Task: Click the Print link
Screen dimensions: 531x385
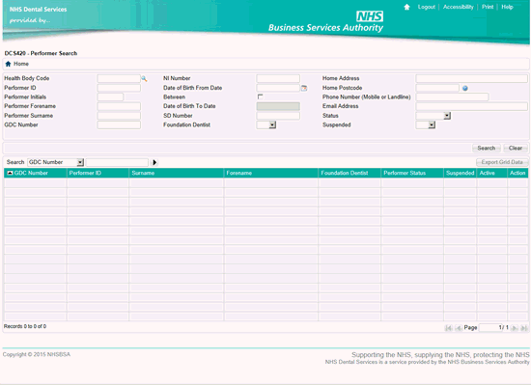Action: [488, 7]
